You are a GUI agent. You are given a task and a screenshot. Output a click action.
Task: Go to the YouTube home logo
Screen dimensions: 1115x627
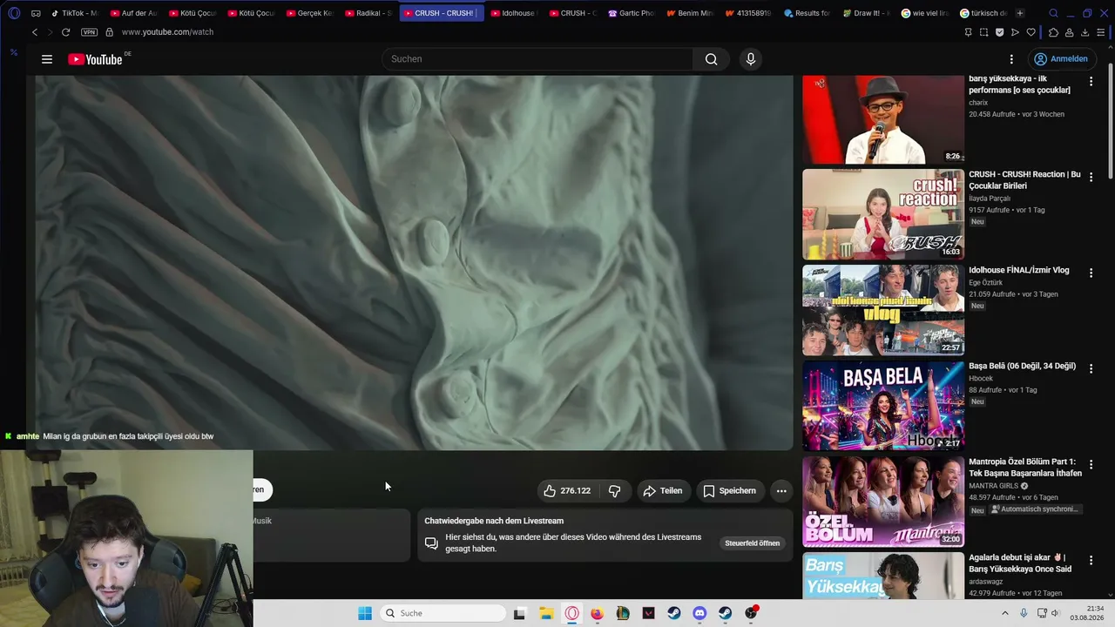95,59
